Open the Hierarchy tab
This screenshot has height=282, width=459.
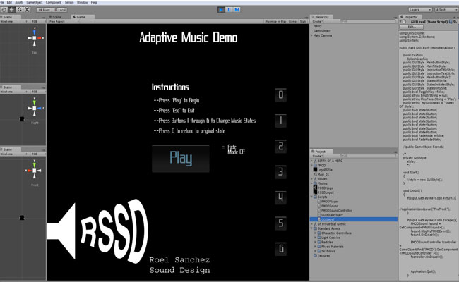coord(321,17)
